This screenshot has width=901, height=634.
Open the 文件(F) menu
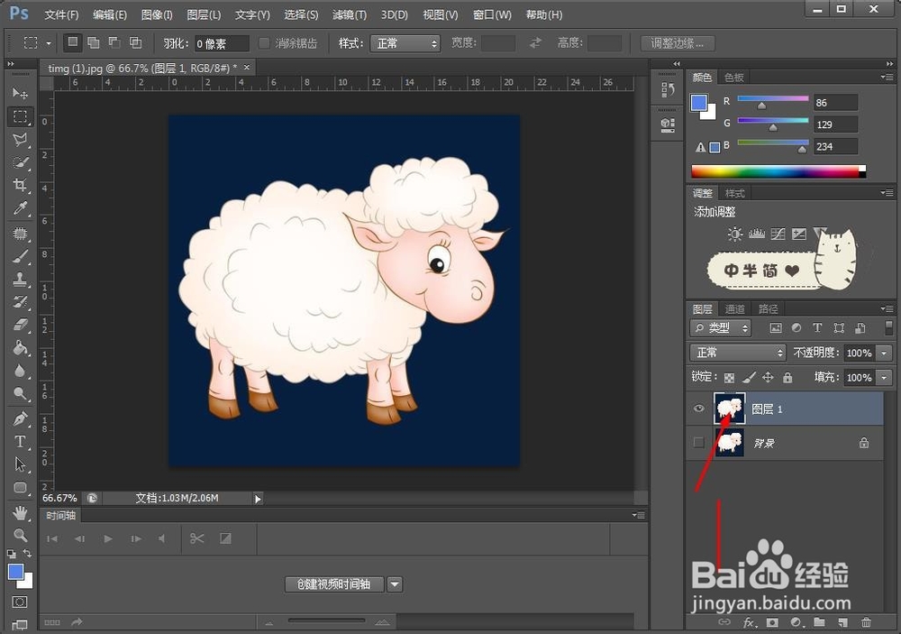(x=61, y=15)
